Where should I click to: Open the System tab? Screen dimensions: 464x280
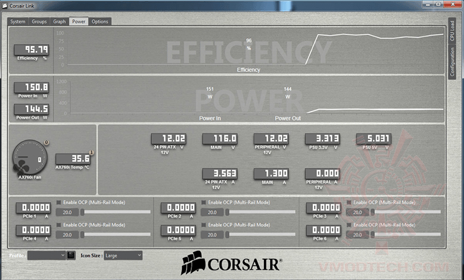(x=18, y=21)
